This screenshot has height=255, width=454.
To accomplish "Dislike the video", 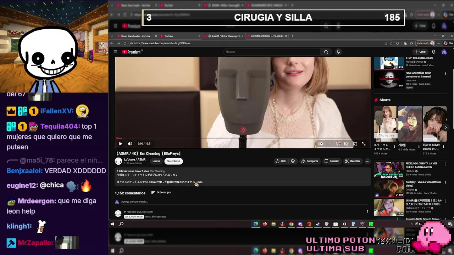I will pos(293,161).
